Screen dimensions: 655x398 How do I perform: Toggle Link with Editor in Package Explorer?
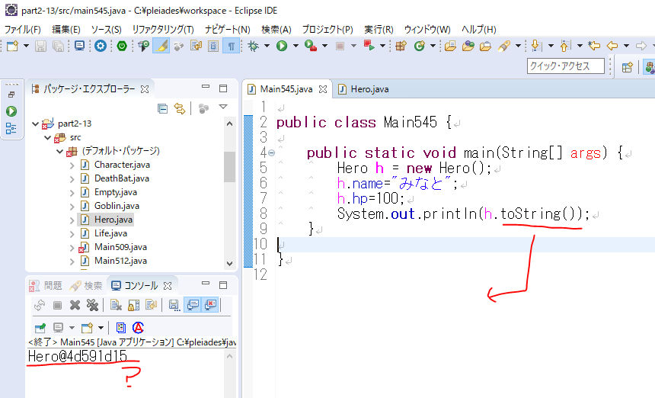[x=180, y=109]
